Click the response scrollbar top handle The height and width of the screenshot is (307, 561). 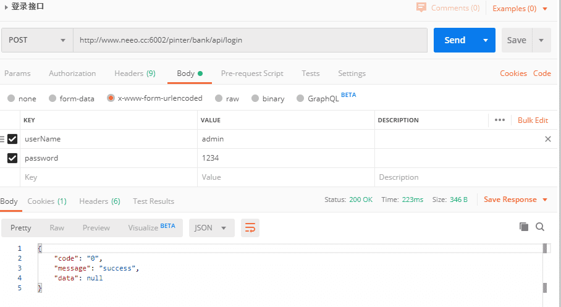point(545,248)
